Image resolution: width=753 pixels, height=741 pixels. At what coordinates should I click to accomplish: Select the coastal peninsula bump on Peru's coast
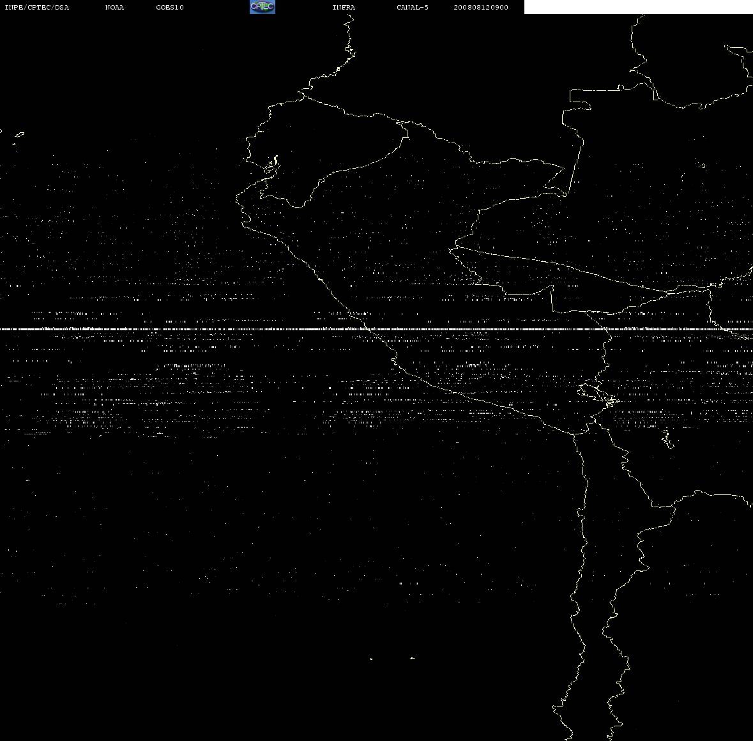[394, 359]
